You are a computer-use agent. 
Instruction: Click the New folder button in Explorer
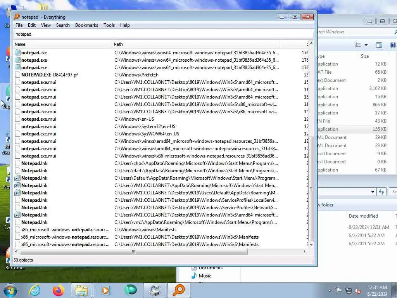[x=326, y=205]
